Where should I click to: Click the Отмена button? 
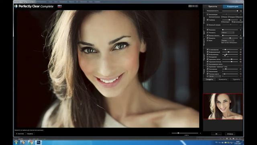point(230,134)
